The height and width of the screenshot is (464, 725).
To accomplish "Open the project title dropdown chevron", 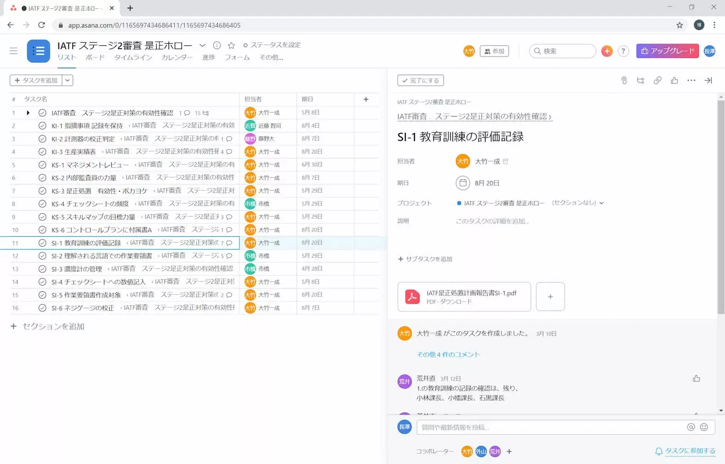I will point(202,45).
